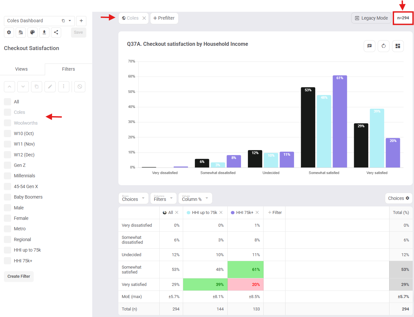Toggle the W12 (Dec) filter checkbox

[x=8, y=155]
